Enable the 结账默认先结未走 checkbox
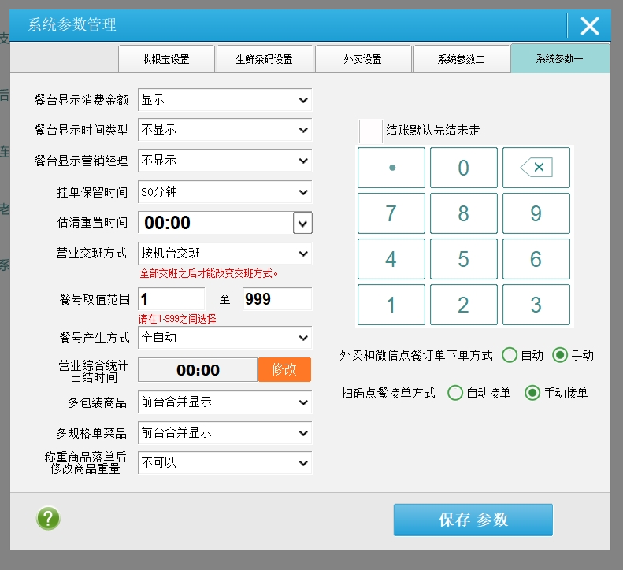The width and height of the screenshot is (623, 570). click(x=370, y=131)
